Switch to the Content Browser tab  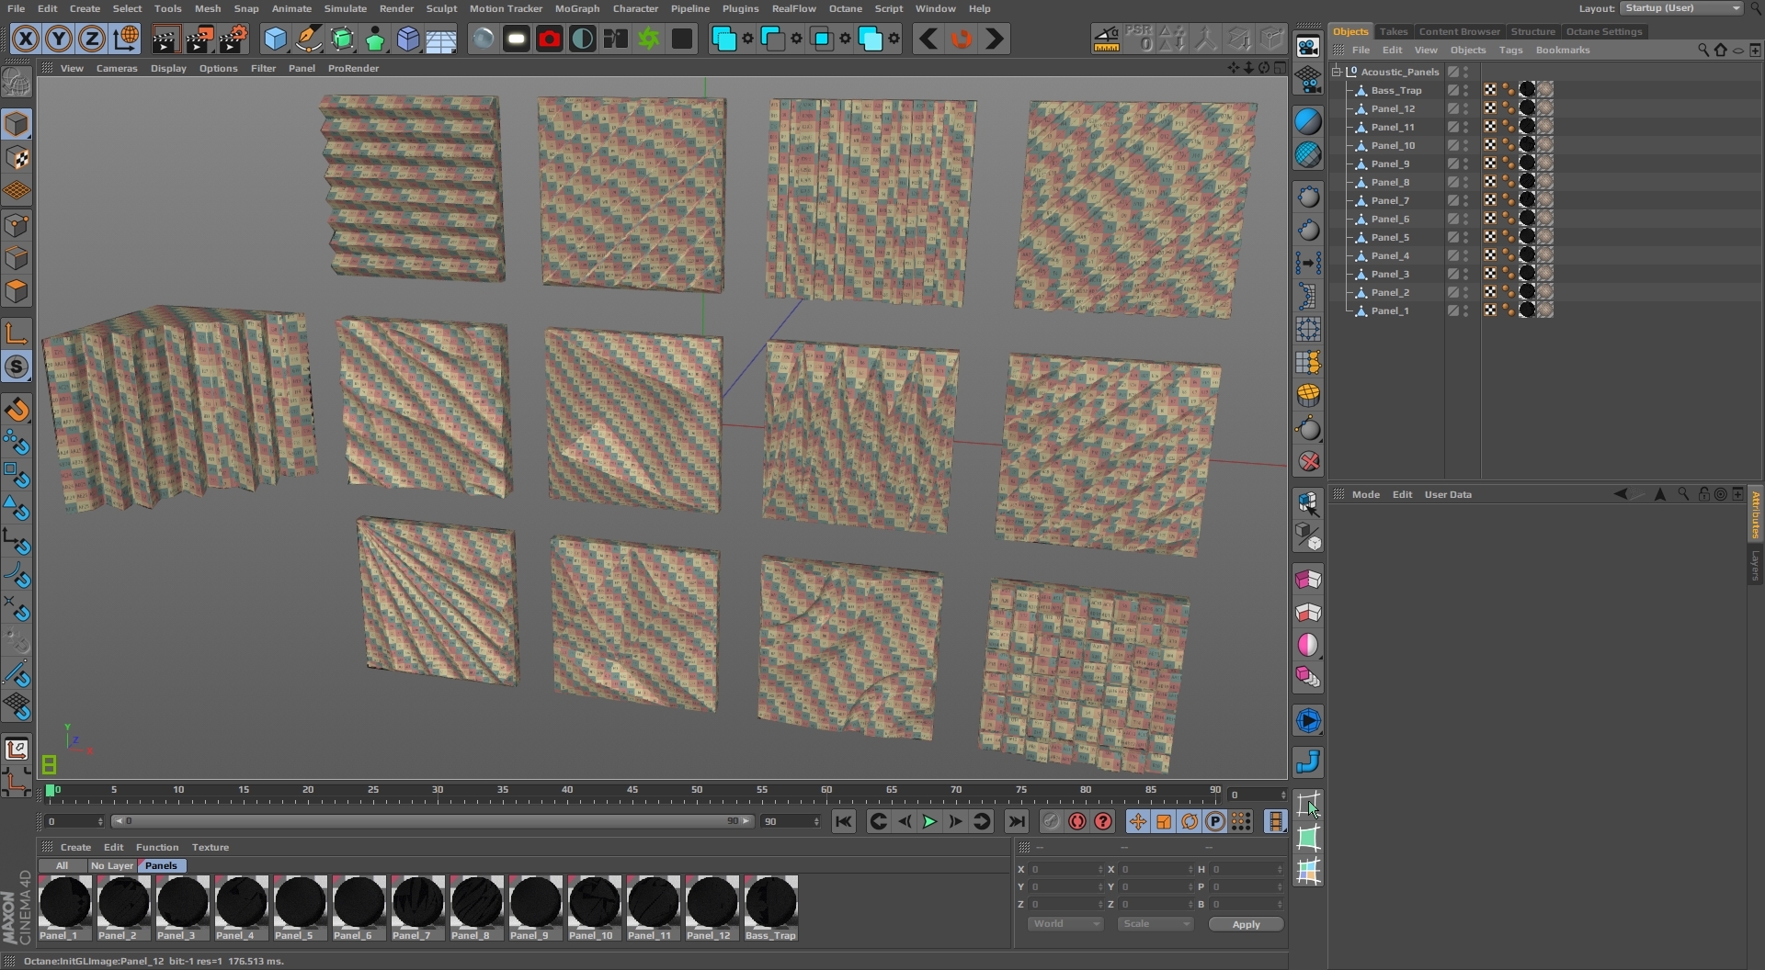1459,31
